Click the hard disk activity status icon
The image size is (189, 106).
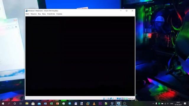point(104,99)
